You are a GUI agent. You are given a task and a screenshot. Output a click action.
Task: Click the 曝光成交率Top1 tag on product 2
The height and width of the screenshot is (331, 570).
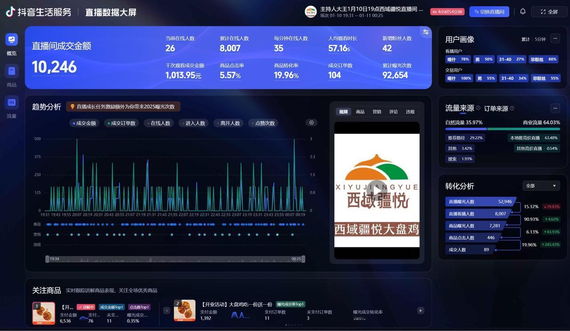pyautogui.click(x=290, y=304)
